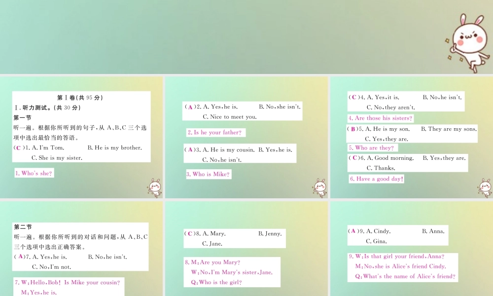The image size is (493, 296).
Task: Click the pink answer letter 'C' beside question 1
Action: coord(18,148)
